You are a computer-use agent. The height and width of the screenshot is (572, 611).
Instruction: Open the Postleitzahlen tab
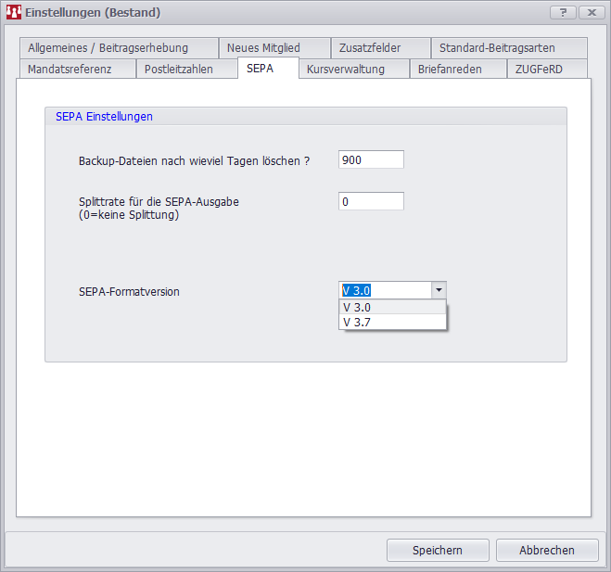179,70
